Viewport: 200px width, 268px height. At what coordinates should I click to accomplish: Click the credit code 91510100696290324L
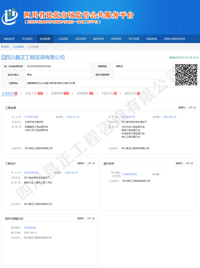pos(39,66)
